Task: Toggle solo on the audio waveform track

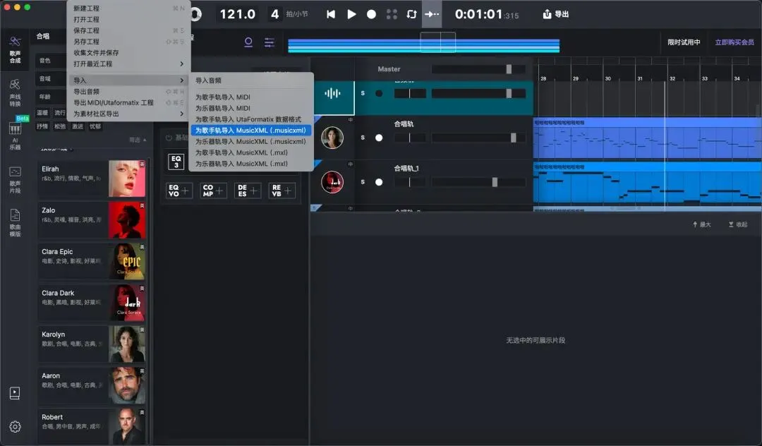Action: click(363, 93)
